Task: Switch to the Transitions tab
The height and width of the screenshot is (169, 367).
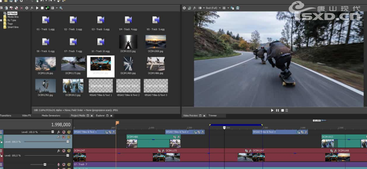Action: [x=5, y=116]
